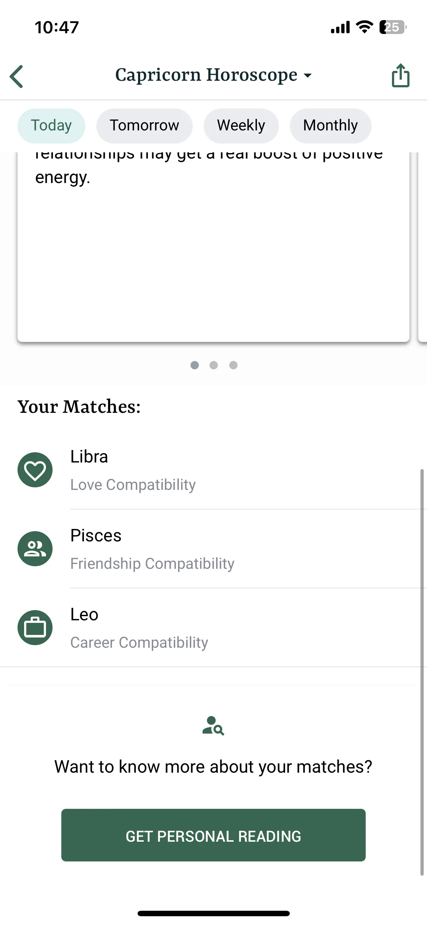Image resolution: width=427 pixels, height=925 pixels.
Task: Tap the Wi-Fi status icon
Action: tap(364, 27)
